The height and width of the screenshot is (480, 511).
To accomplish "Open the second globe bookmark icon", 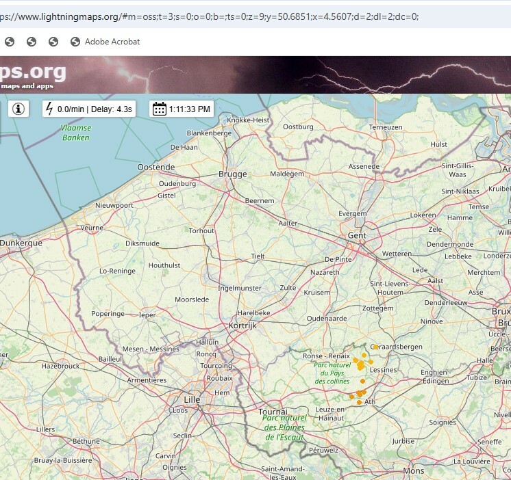I will click(x=32, y=42).
